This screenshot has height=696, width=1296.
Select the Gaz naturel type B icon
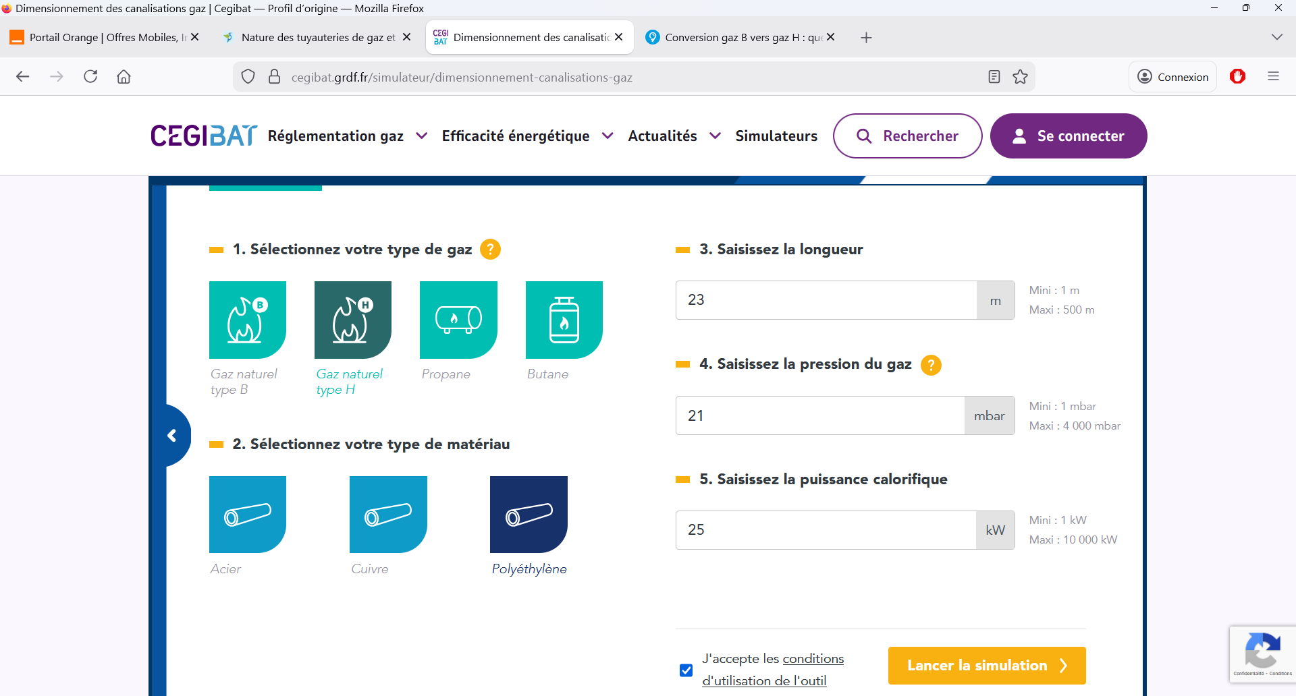click(x=248, y=320)
